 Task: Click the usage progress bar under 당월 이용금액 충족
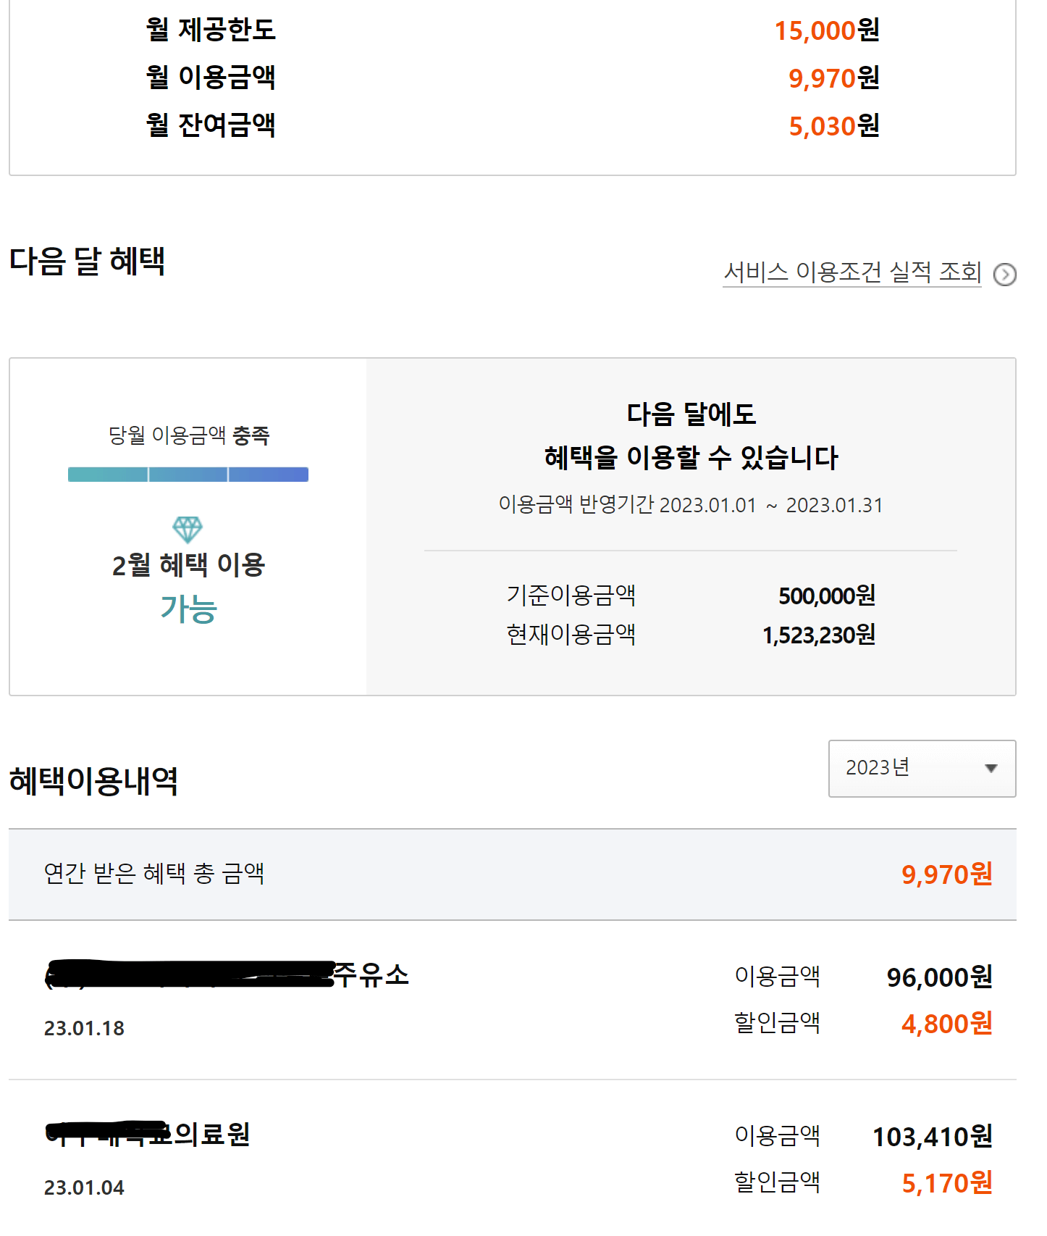pos(188,473)
